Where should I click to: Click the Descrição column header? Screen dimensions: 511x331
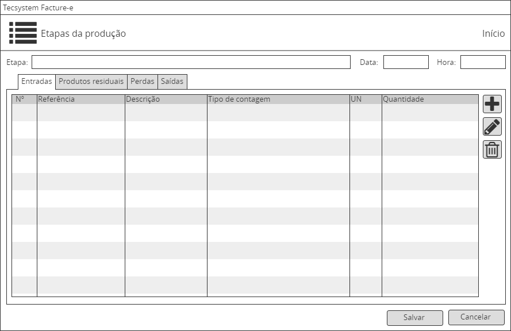tap(166, 99)
